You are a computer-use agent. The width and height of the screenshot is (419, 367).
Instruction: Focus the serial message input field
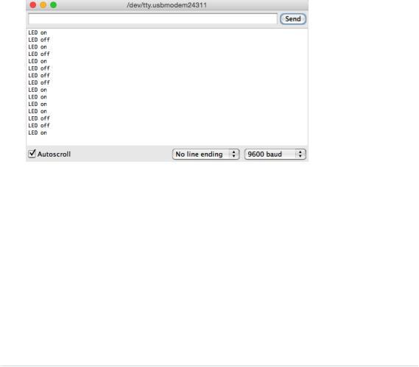(152, 19)
